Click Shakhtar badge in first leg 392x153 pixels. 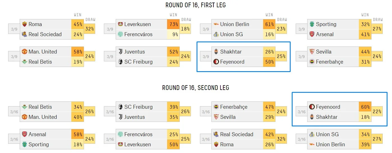[216, 52]
